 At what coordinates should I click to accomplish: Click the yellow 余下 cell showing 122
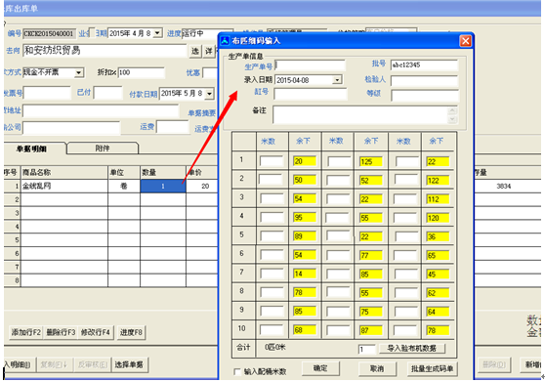point(438,181)
